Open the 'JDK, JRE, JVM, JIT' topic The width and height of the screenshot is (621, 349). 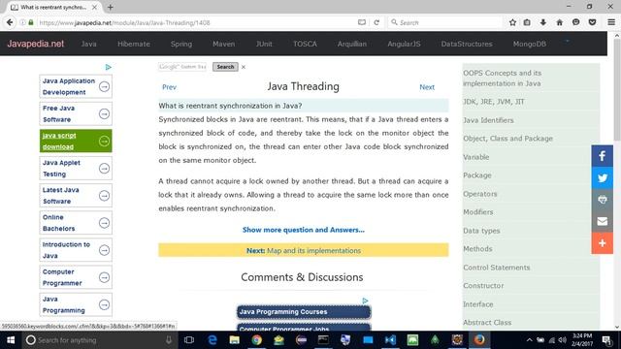point(494,102)
